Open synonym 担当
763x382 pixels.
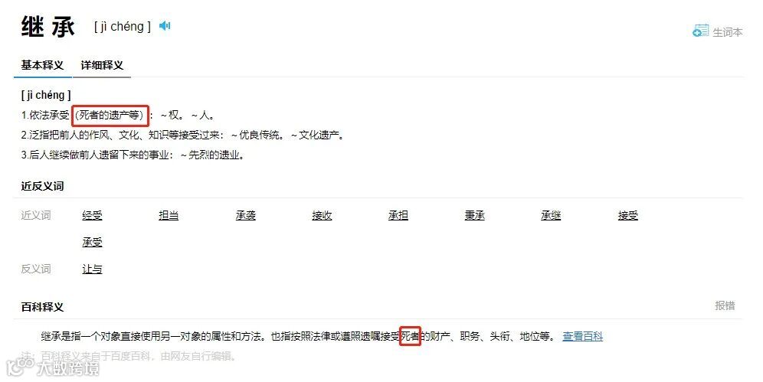pos(169,215)
